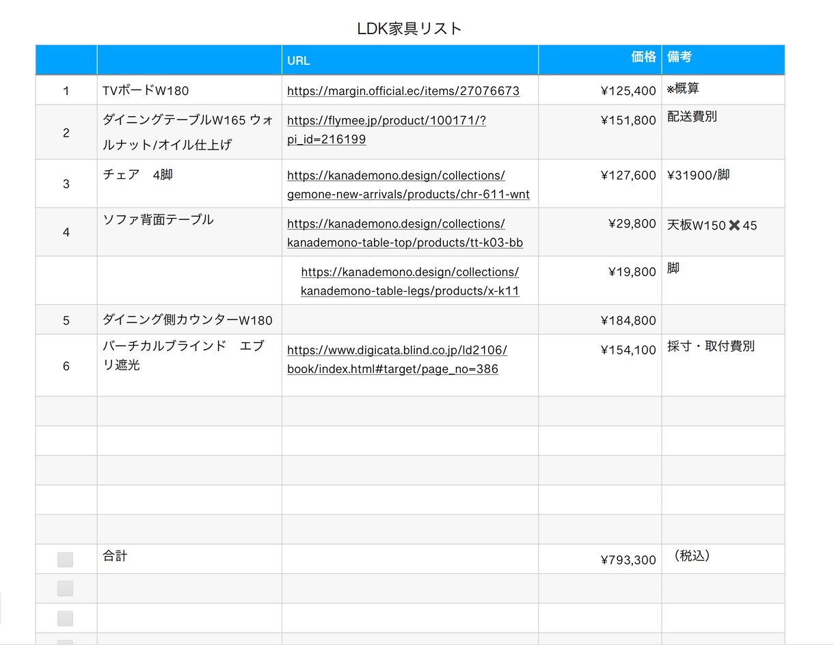
Task: Tick the checkbox two rows below 合計
Action: click(65, 618)
